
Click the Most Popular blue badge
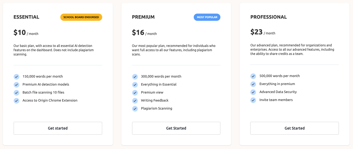click(x=207, y=17)
